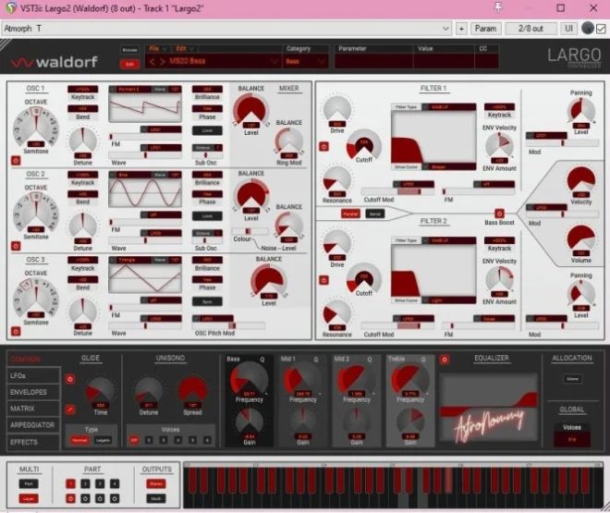Click the OSC 1 Level knob in the mixer
610x513 pixels.
[250, 111]
